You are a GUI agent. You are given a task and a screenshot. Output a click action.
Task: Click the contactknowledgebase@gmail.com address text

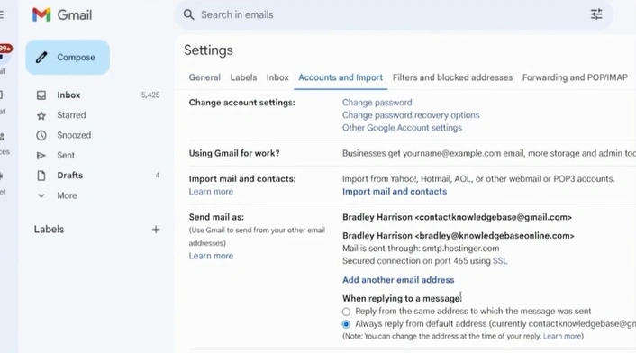coord(494,217)
